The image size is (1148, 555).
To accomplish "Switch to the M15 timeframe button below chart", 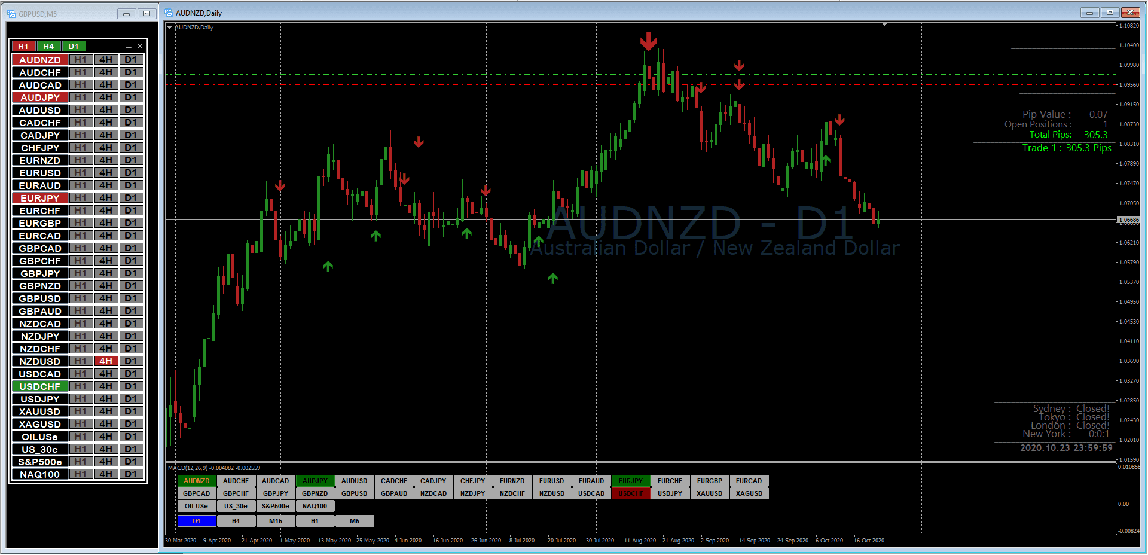I will pos(276,521).
